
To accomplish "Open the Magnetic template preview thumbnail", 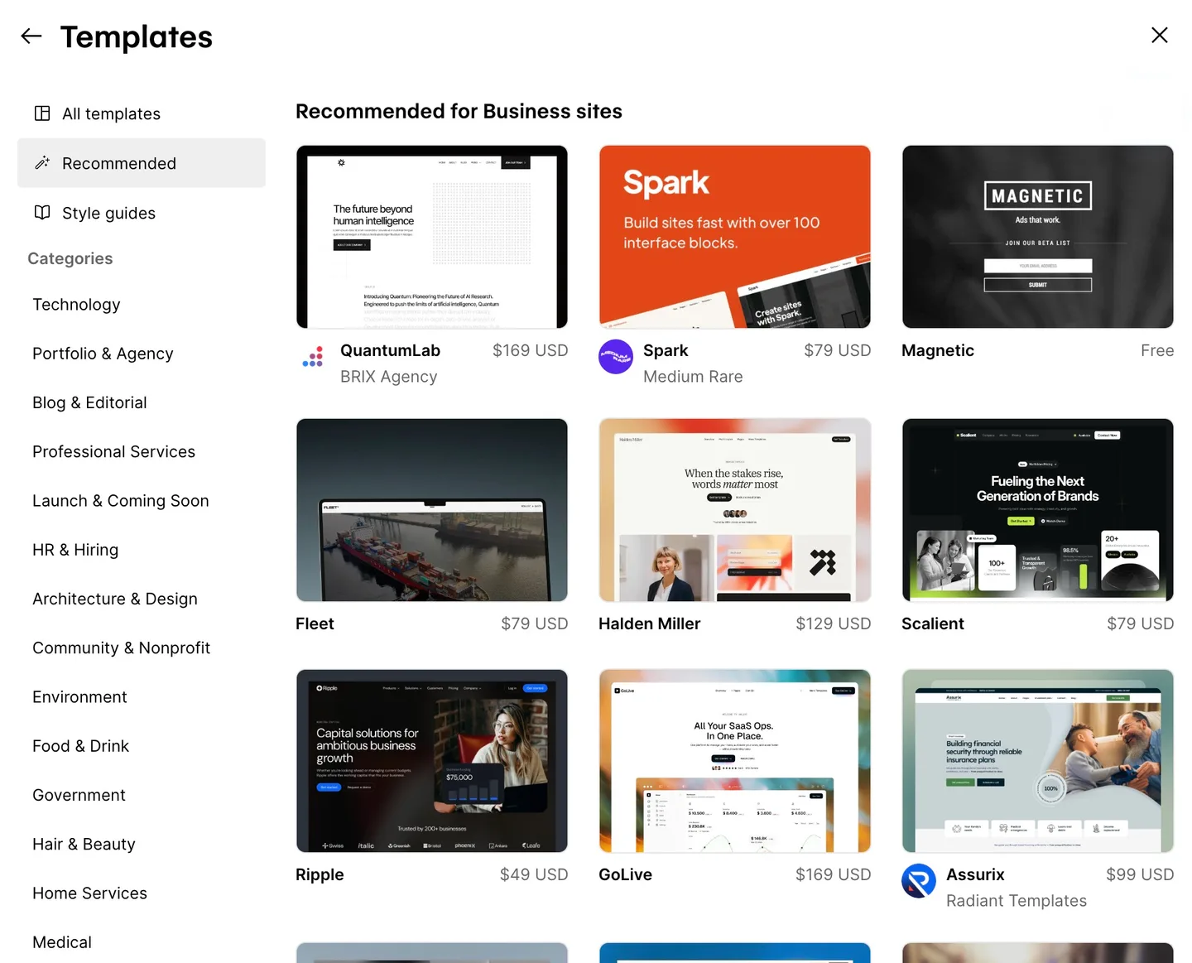I will (1038, 237).
